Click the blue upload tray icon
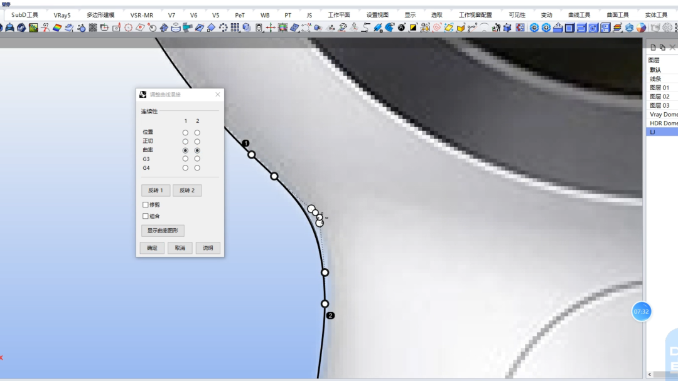This screenshot has width=678, height=381. [x=558, y=28]
